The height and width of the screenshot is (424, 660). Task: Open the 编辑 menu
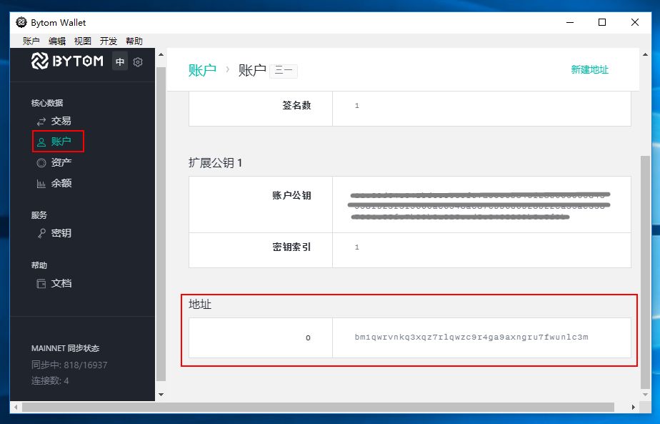(x=57, y=41)
